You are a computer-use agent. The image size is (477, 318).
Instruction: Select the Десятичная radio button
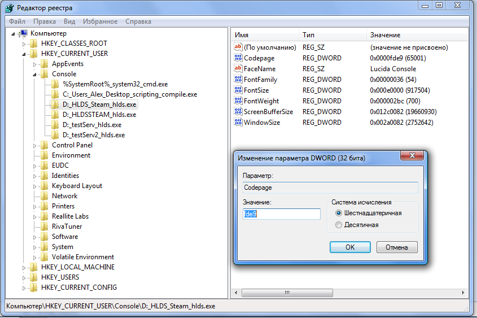pyautogui.click(x=338, y=225)
